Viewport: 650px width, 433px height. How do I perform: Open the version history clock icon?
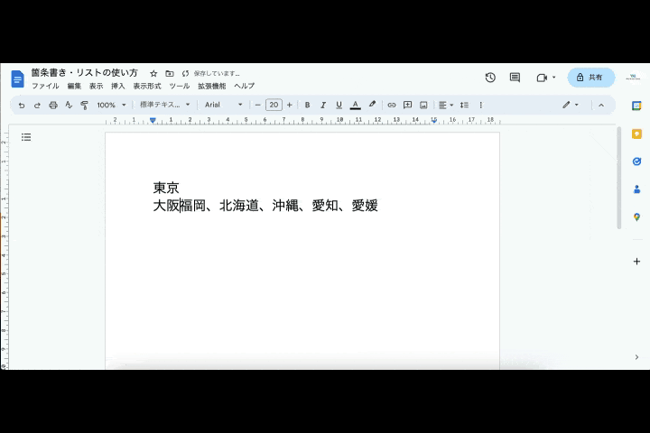[x=490, y=78]
